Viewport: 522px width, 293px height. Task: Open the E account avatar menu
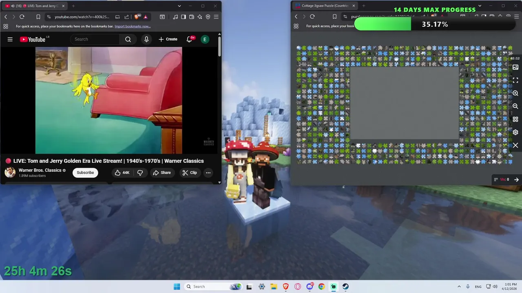[205, 39]
